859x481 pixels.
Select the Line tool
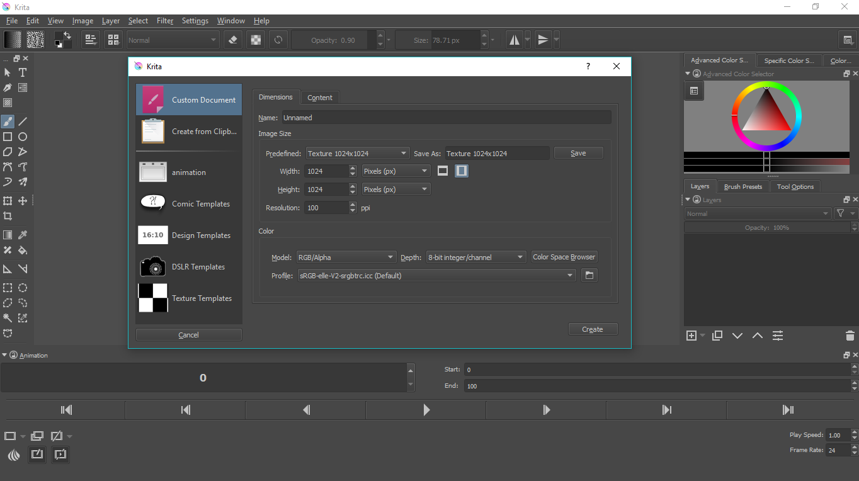pos(23,122)
